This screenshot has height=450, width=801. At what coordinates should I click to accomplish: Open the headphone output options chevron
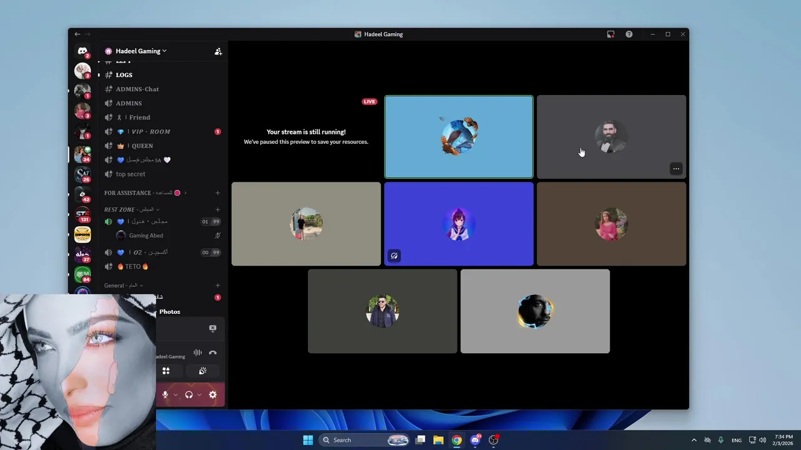(199, 395)
